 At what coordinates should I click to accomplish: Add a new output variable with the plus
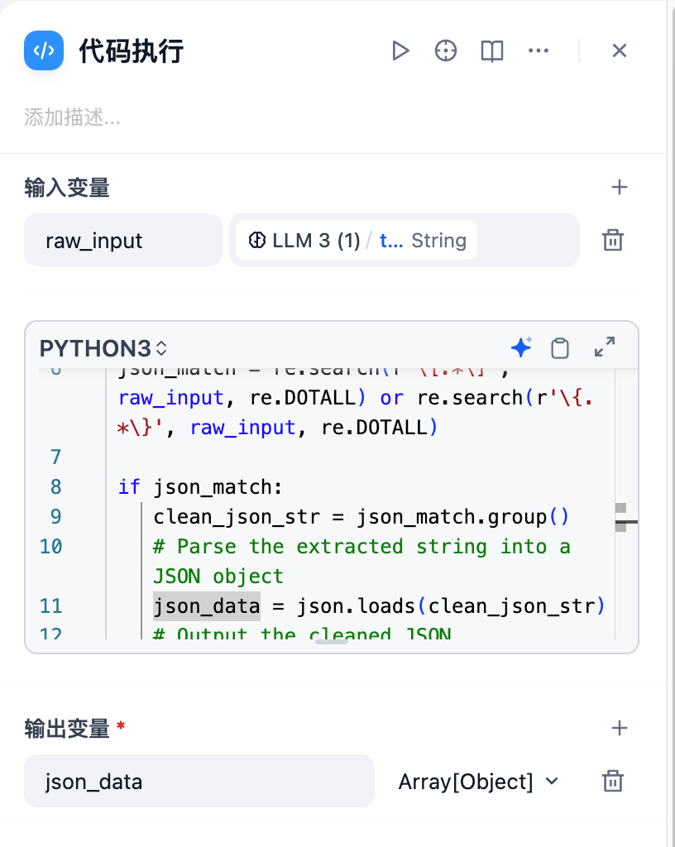pos(619,728)
